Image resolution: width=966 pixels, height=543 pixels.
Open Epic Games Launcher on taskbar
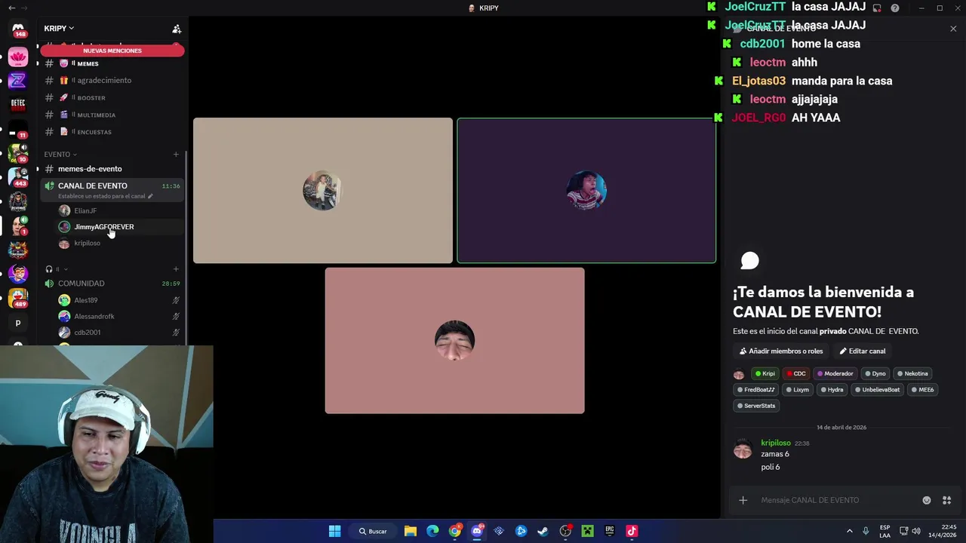609,531
